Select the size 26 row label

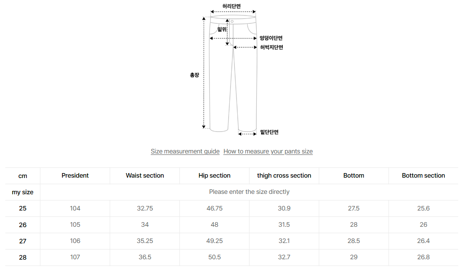[x=23, y=225]
